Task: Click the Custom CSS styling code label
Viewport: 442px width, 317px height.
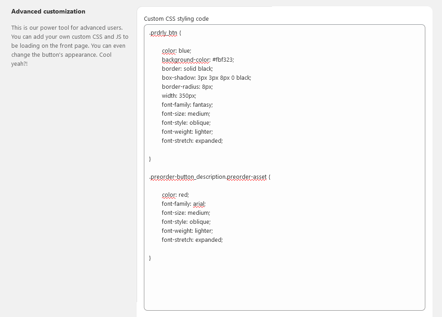Action: 176,19
